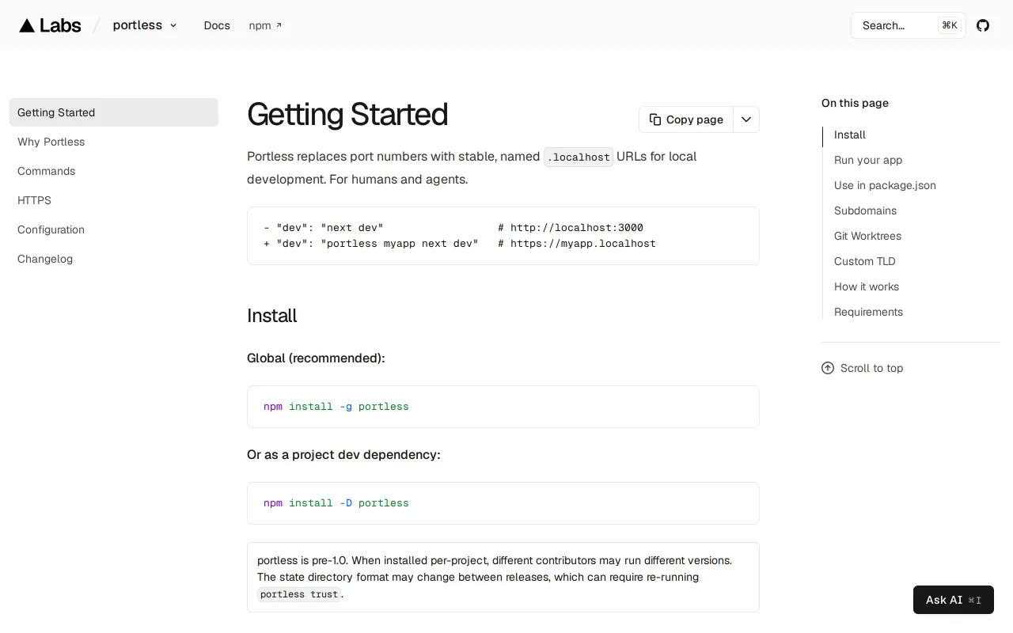Jump to How it works section

(x=867, y=286)
